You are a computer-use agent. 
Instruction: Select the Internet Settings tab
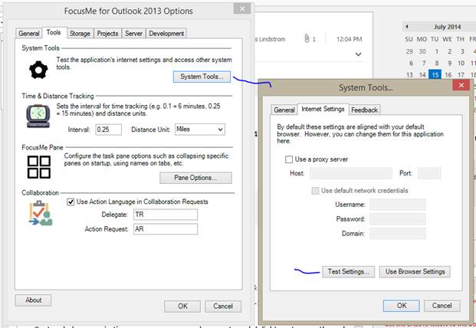click(323, 109)
